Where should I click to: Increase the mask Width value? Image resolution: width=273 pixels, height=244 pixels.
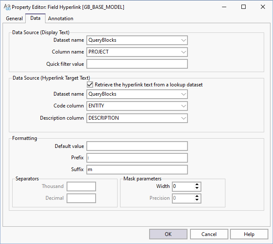tap(197, 185)
